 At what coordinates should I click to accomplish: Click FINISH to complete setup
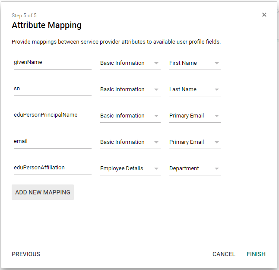[256, 254]
